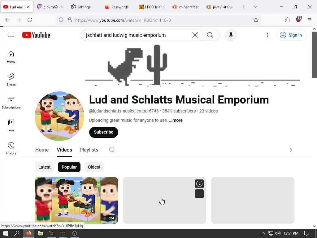Open the Firefox application menu
Viewport: 317px width, 238px height.
tap(309, 20)
